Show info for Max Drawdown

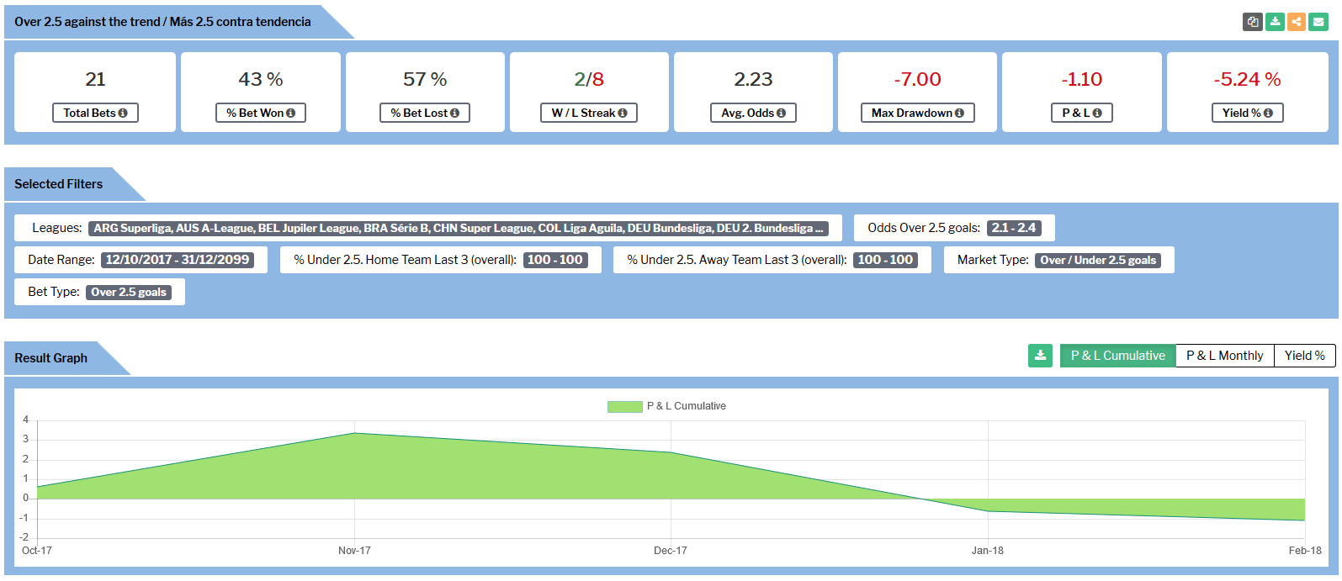pos(959,113)
